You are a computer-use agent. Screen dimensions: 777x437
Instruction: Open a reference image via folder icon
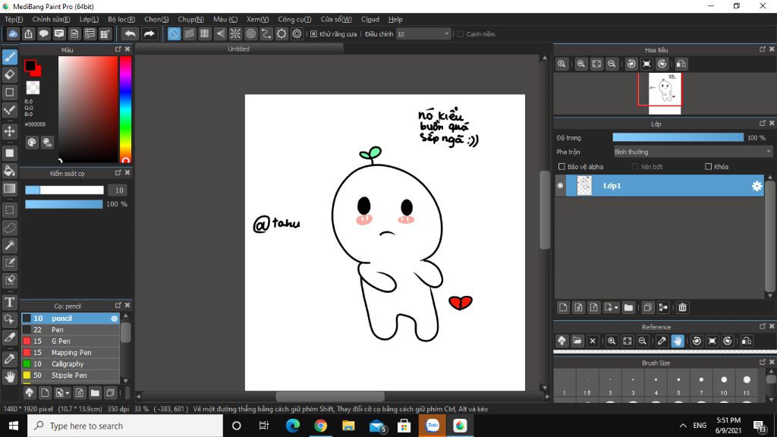tap(577, 341)
